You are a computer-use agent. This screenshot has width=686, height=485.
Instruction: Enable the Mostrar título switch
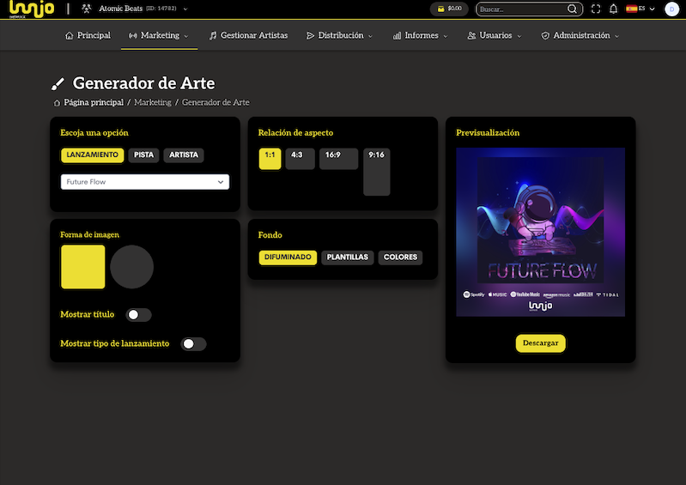(139, 315)
